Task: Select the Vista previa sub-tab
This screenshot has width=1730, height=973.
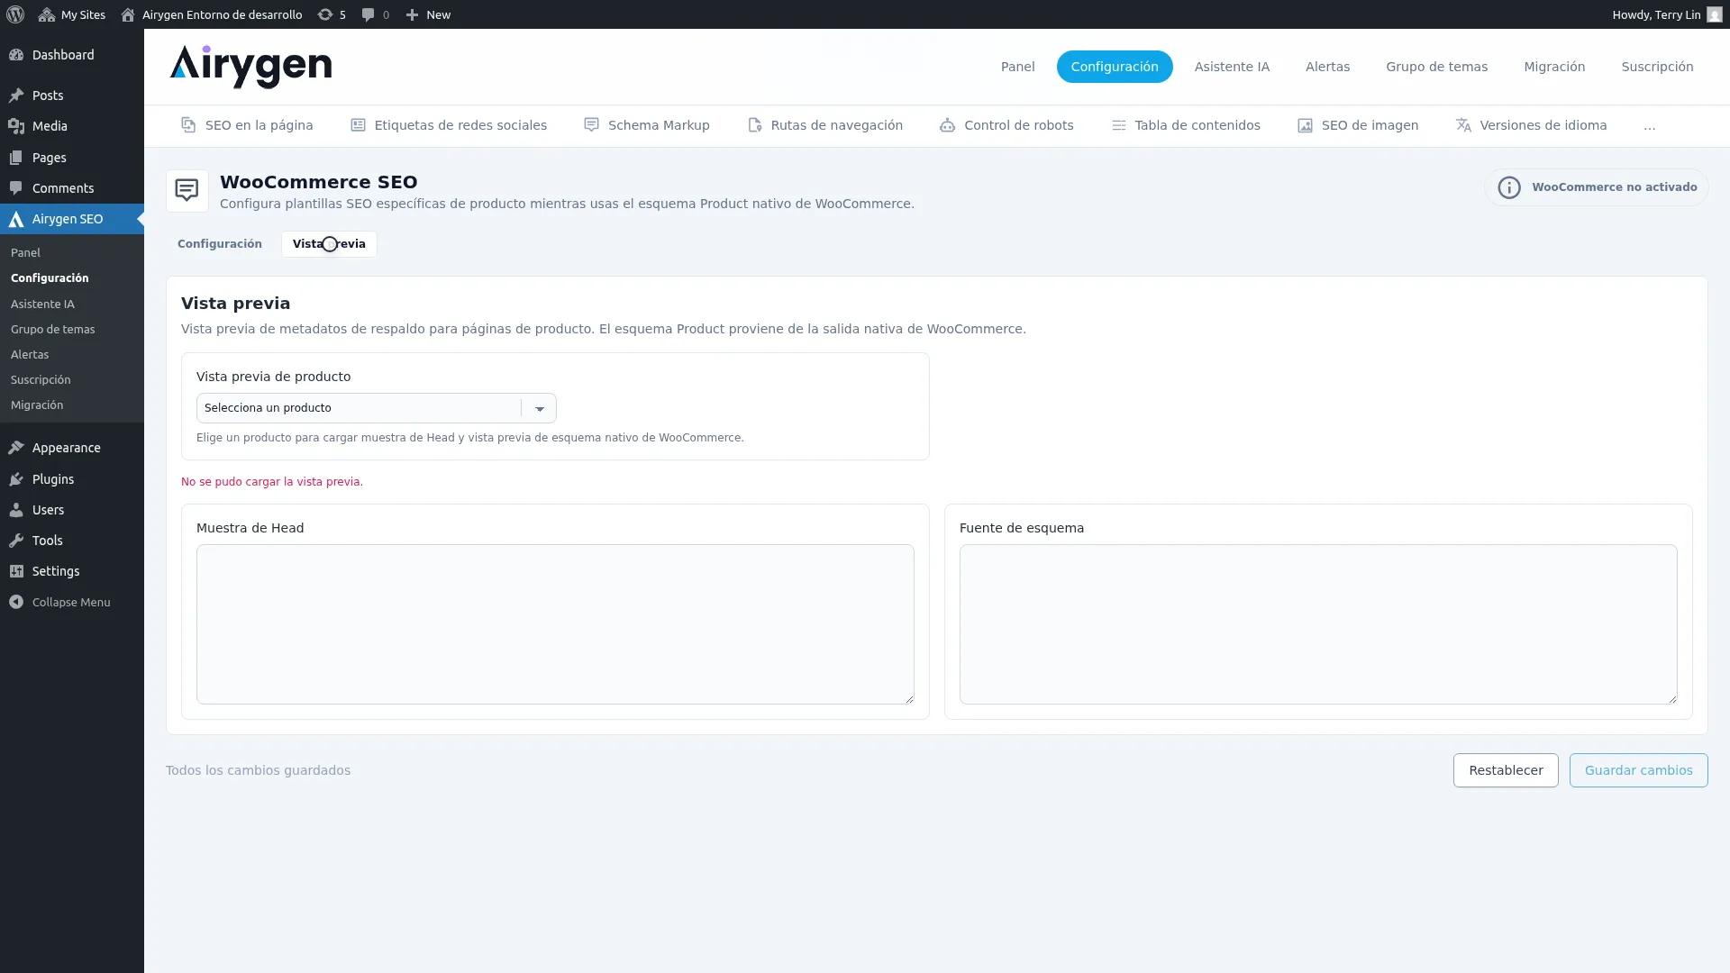Action: [329, 244]
